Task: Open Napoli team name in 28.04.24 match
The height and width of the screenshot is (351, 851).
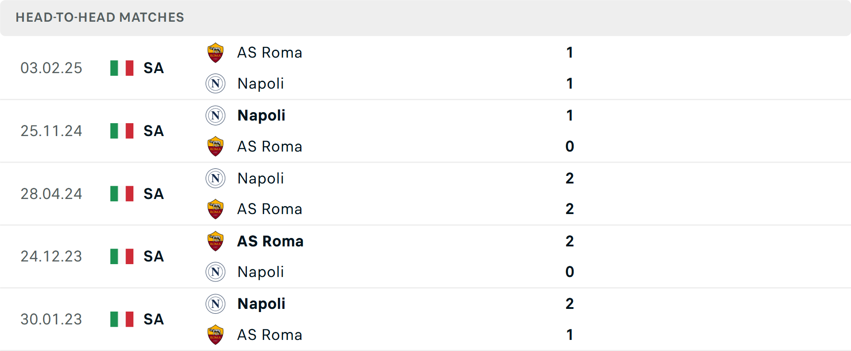Action: pos(261,178)
